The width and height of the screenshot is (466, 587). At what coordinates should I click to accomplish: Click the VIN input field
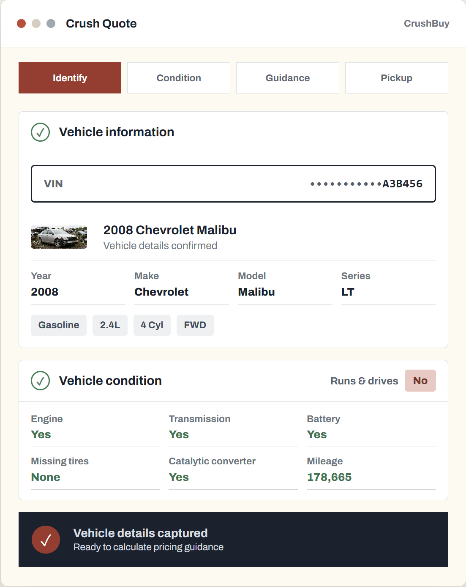[x=233, y=184]
